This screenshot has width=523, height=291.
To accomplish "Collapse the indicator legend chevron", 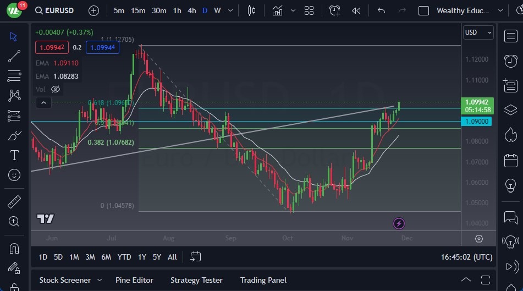I will pos(43,102).
